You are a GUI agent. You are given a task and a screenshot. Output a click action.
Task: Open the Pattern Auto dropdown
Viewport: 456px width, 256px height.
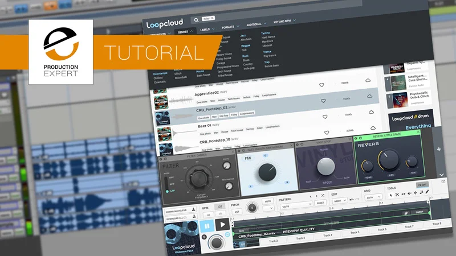tap(296, 206)
